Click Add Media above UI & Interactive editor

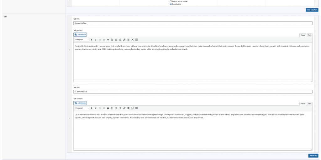click(x=80, y=103)
